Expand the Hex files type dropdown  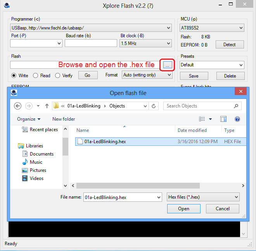point(202,197)
